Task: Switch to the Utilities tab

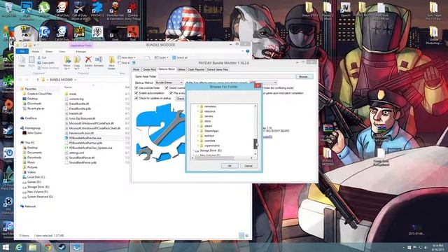Action: [x=181, y=69]
